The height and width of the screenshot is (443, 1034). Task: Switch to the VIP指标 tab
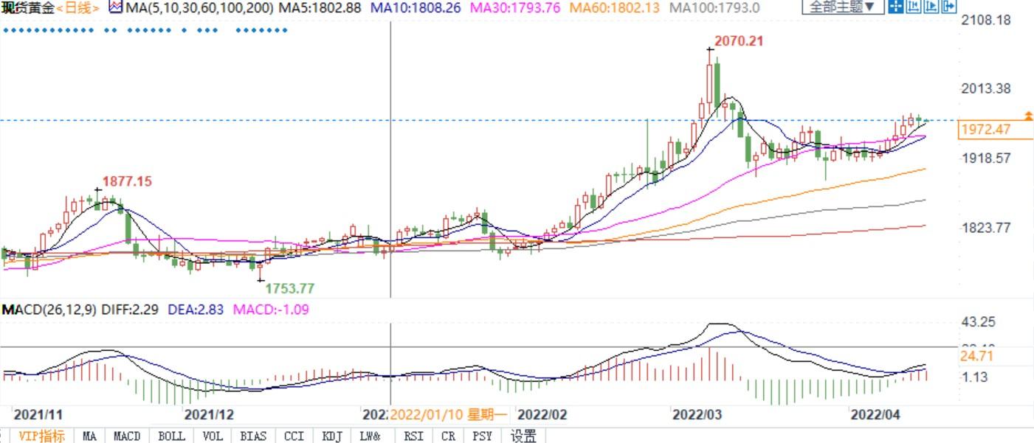click(x=41, y=436)
